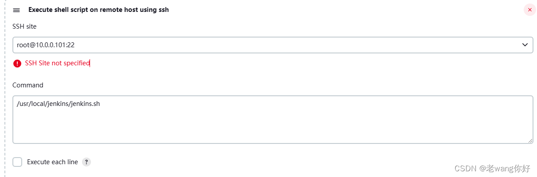Click the SSH Site not specified message

57,63
